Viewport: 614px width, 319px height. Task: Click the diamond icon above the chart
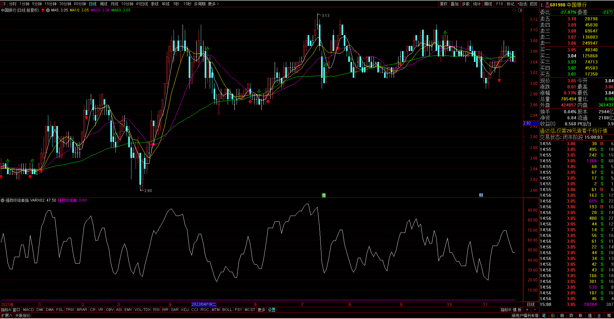[514, 11]
